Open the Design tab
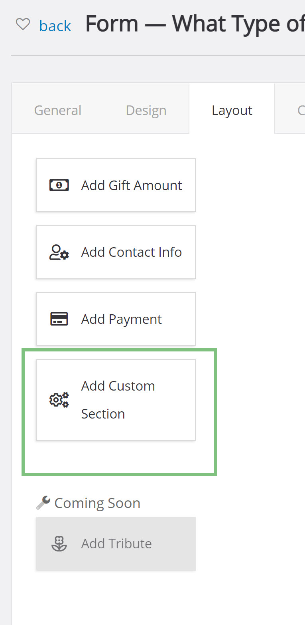Image resolution: width=305 pixels, height=625 pixels. [146, 110]
